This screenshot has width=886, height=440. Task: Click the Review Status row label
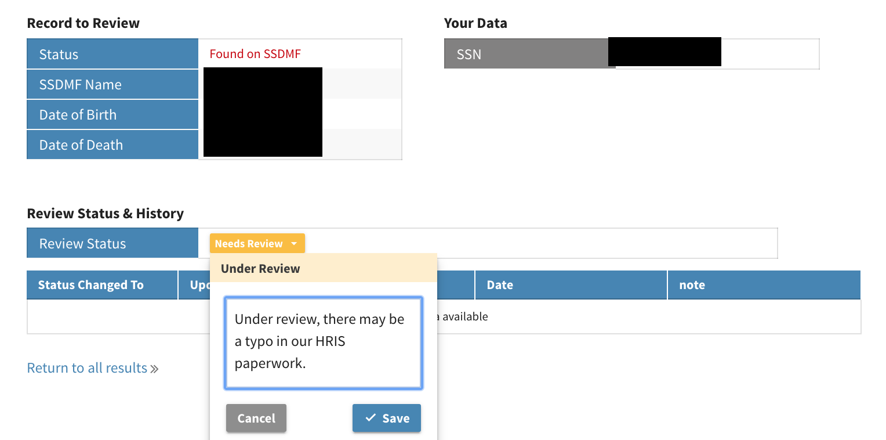coord(81,243)
